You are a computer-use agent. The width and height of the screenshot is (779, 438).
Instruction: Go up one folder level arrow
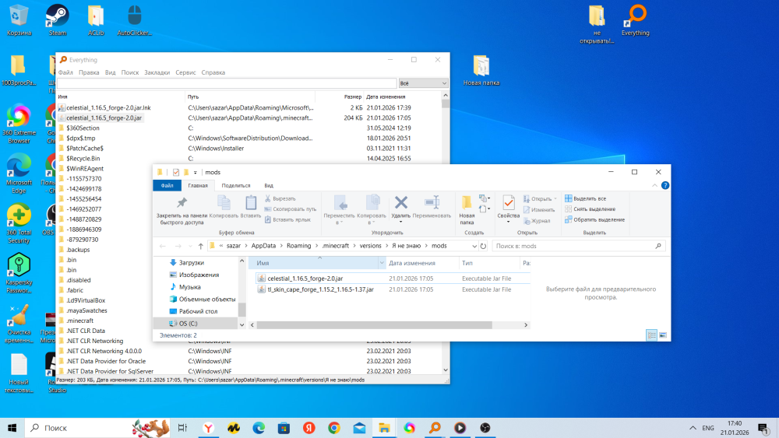click(x=201, y=246)
